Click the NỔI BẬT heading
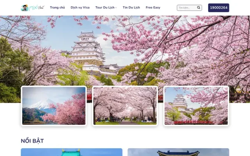The width and height of the screenshot is (250, 156). pos(32,141)
